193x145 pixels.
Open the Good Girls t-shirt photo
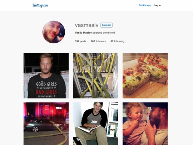tap(46, 76)
